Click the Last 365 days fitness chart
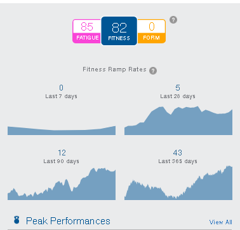 click(178, 183)
